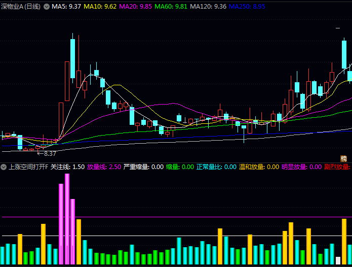Select the MA250: 8.95 label

click(247, 7)
